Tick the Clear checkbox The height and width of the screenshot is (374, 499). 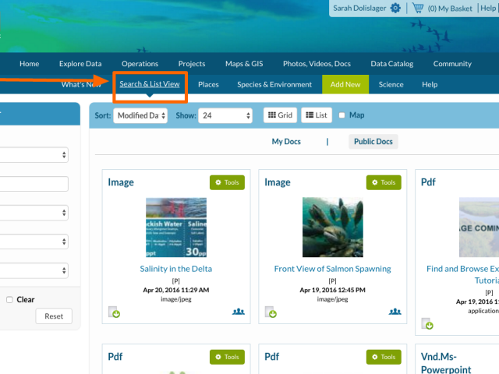[x=9, y=299]
